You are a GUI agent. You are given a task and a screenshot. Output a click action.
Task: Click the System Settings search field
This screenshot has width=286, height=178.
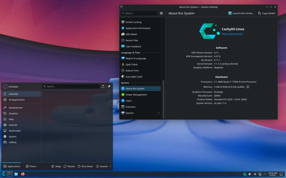coord(139,13)
